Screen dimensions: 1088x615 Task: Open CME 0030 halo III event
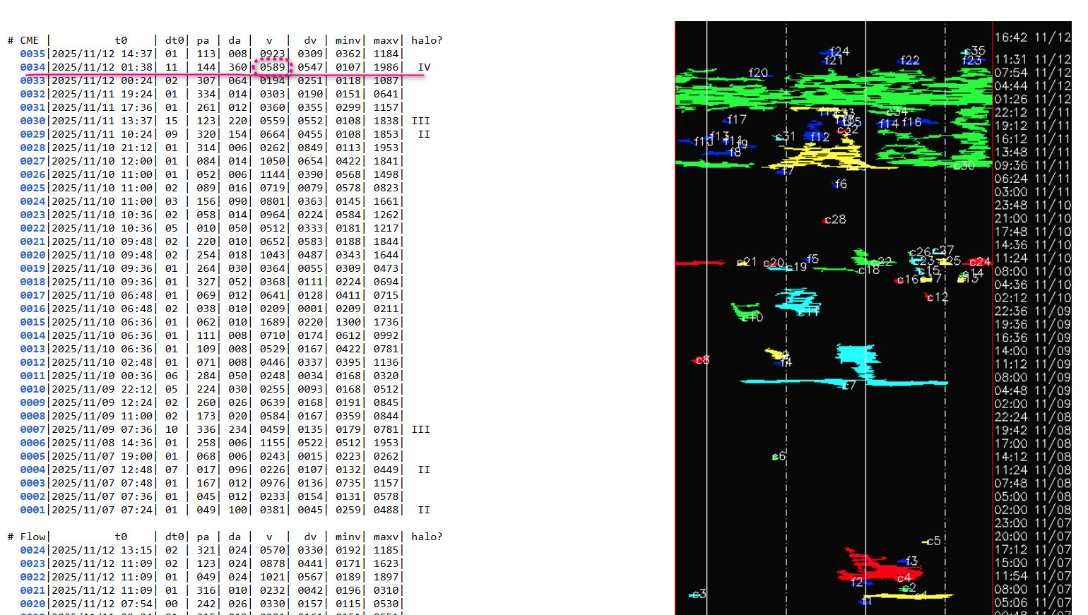32,121
